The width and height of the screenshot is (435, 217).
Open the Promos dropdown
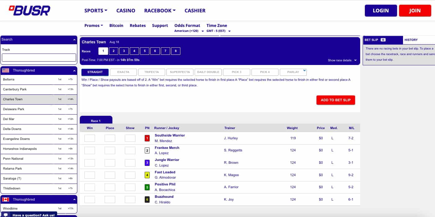coord(94,26)
